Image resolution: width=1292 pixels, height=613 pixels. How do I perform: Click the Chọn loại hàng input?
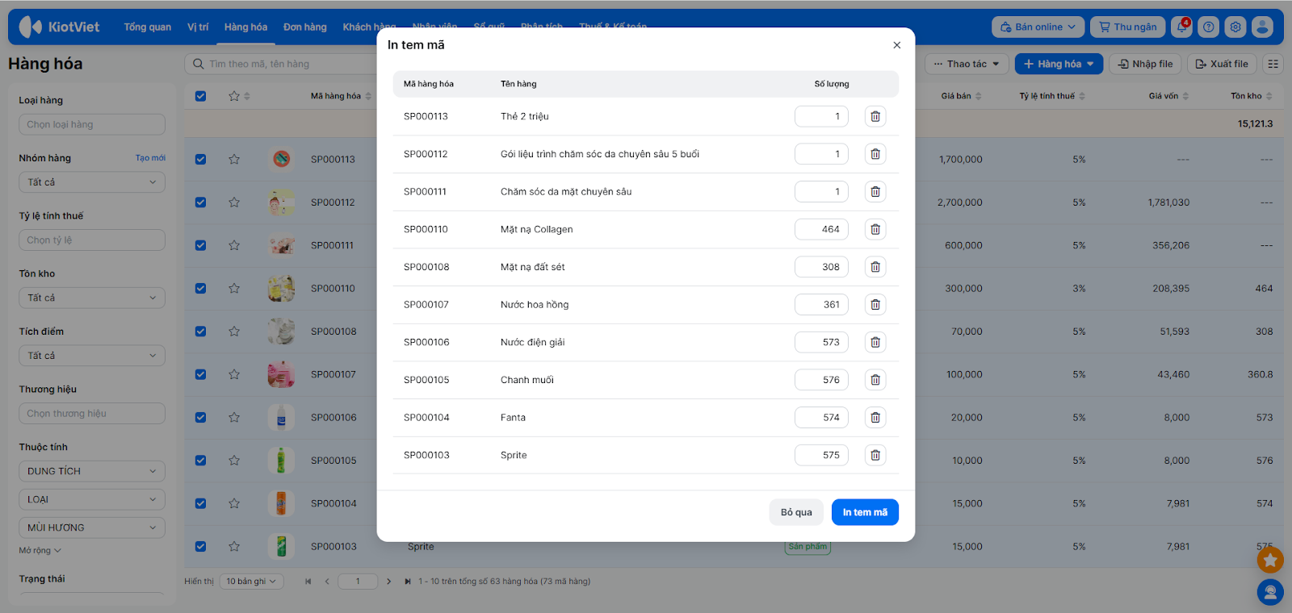[92, 124]
